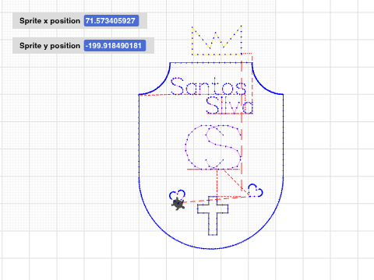Select the Sprite x position value 71.573405927

(x=111, y=21)
